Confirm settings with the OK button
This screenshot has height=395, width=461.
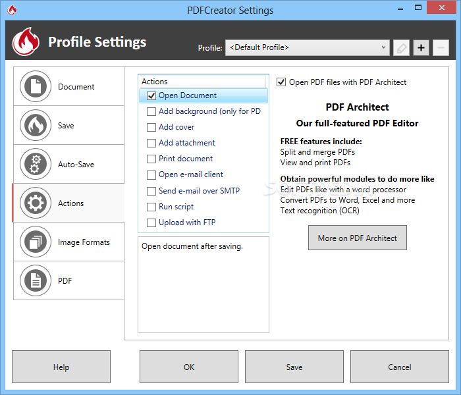(x=189, y=367)
